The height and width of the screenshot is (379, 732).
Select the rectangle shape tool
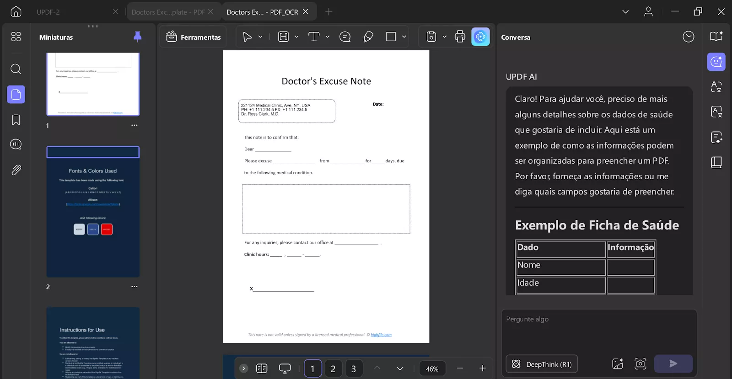(391, 37)
